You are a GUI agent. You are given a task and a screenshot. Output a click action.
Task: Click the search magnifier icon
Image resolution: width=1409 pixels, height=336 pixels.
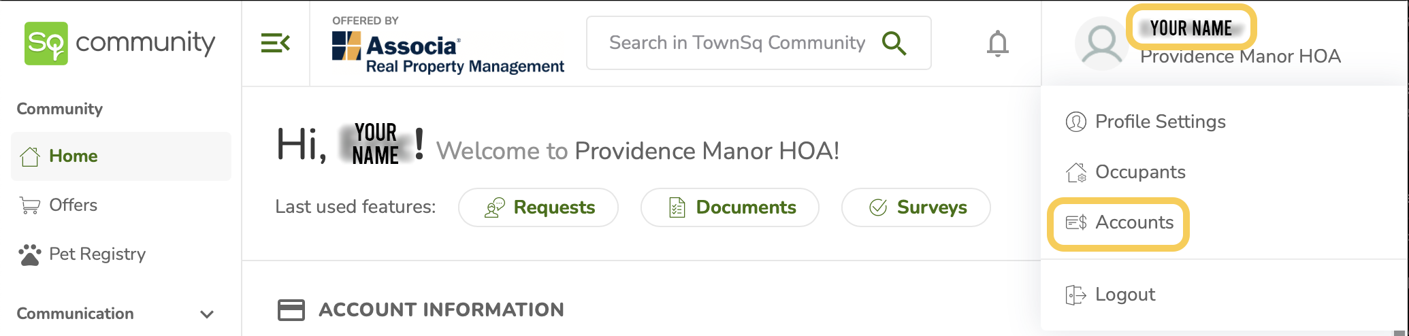[894, 44]
